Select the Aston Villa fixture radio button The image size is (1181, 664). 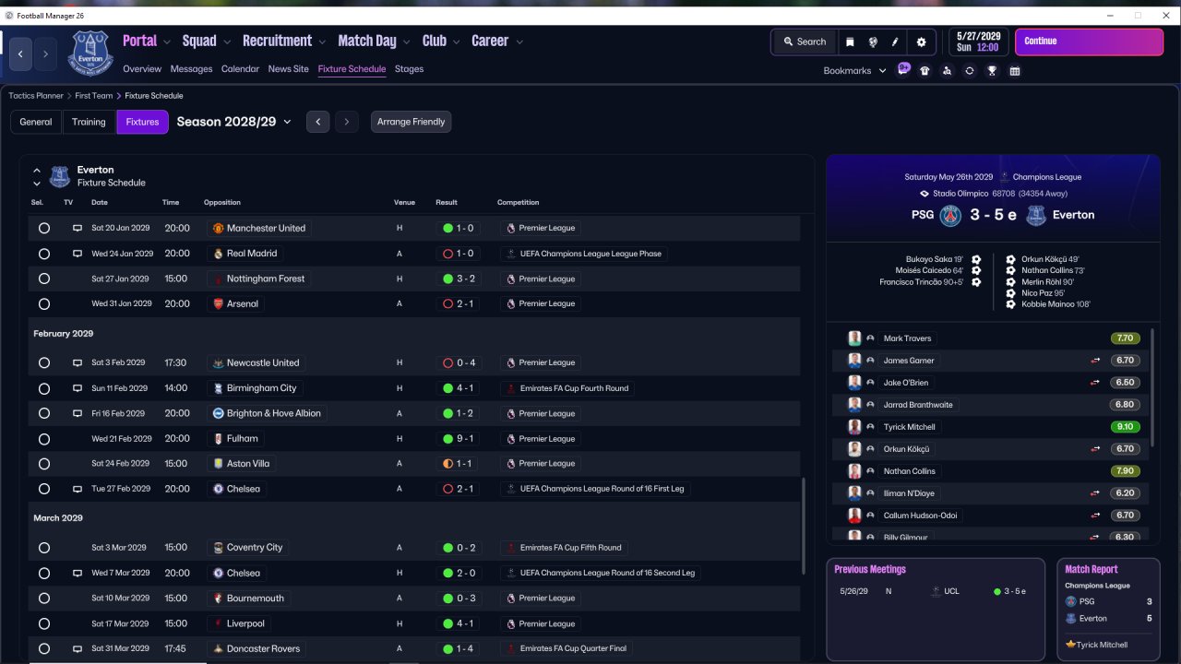pos(44,464)
